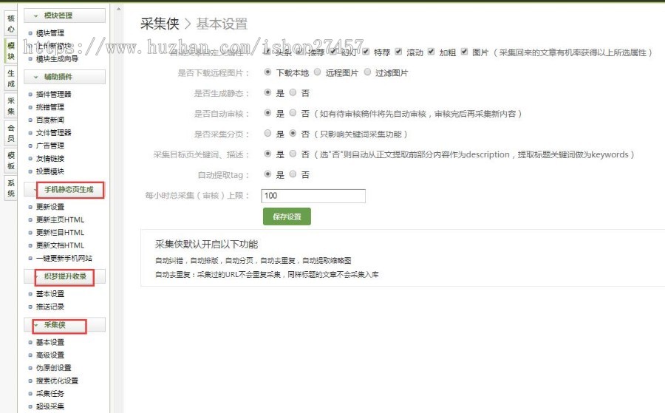Open 更新设置 in the sidebar
The image size is (665, 413).
[x=50, y=207]
